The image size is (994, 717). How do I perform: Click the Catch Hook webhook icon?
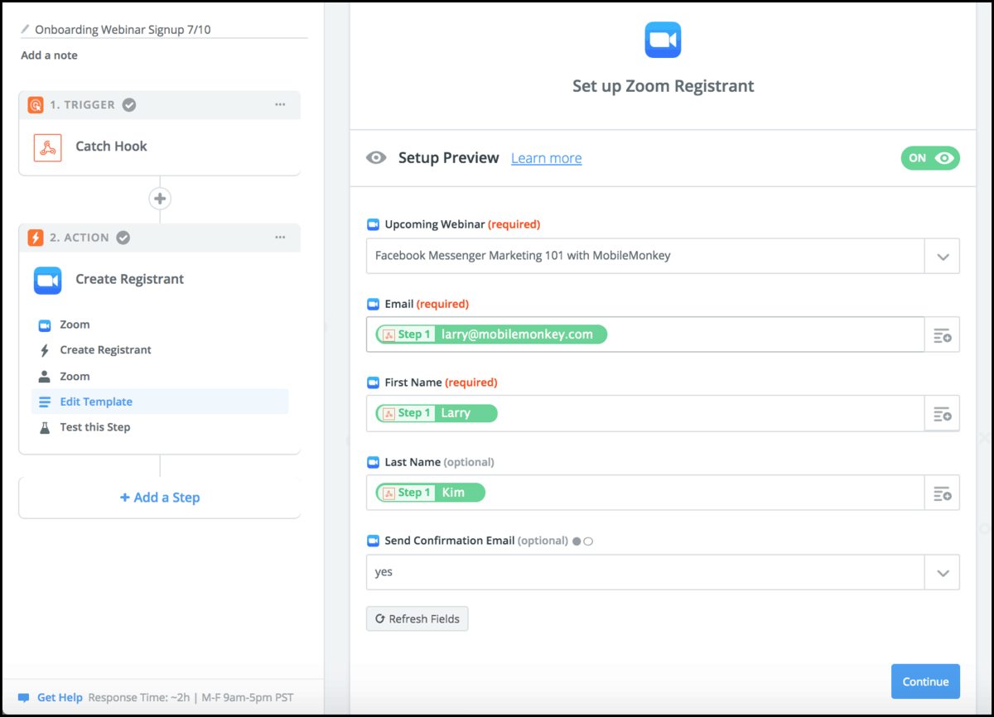(48, 147)
